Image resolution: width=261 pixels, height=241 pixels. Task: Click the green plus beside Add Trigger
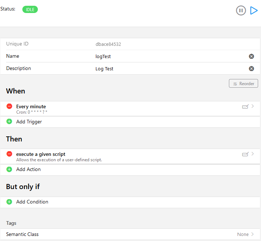point(9,122)
